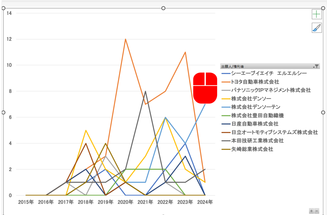
Task: Select legend entry パナソニックIPマネジメント株式会社
Action: 266,90
